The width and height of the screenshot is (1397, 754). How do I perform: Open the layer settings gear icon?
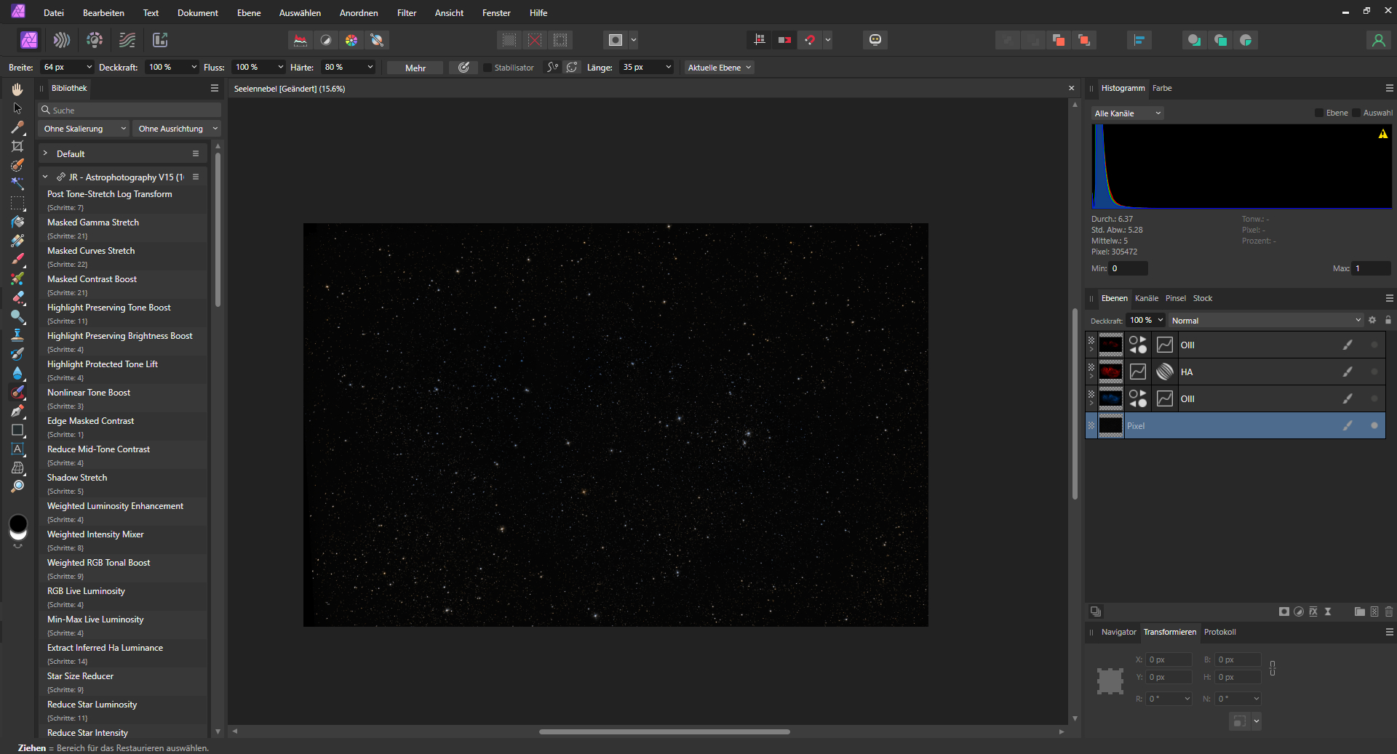pos(1372,320)
